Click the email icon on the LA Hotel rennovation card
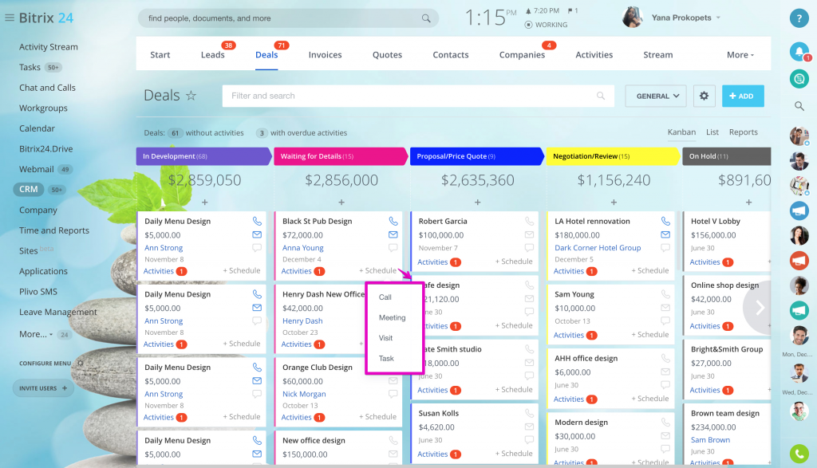The width and height of the screenshot is (817, 468). [665, 234]
